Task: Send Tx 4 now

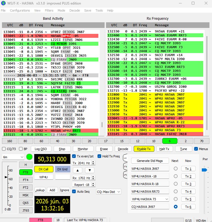Action: [188, 192]
